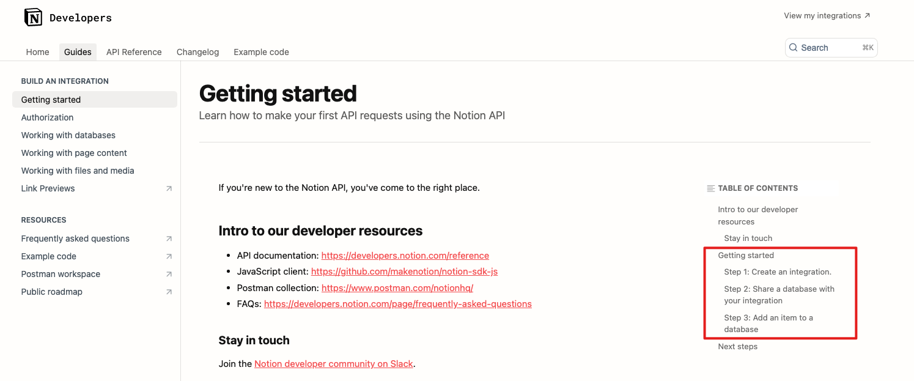Image resolution: width=914 pixels, height=381 pixels.
Task: Open View my integrations link
Action: click(827, 16)
